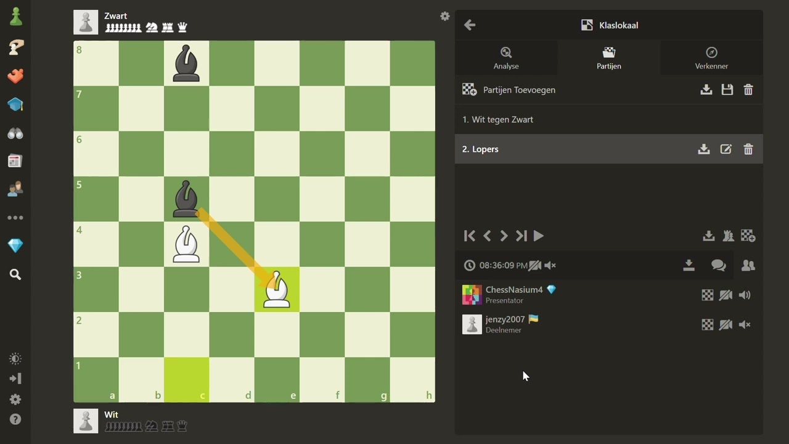Click the premium diamond icon in sidebar

tap(15, 246)
